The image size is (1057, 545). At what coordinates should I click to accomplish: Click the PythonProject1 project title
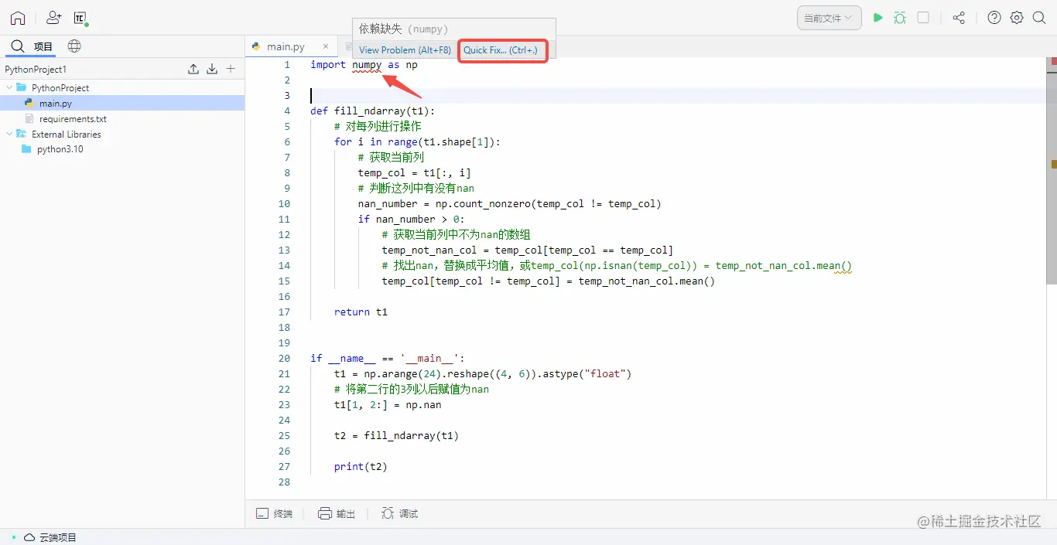click(36, 70)
